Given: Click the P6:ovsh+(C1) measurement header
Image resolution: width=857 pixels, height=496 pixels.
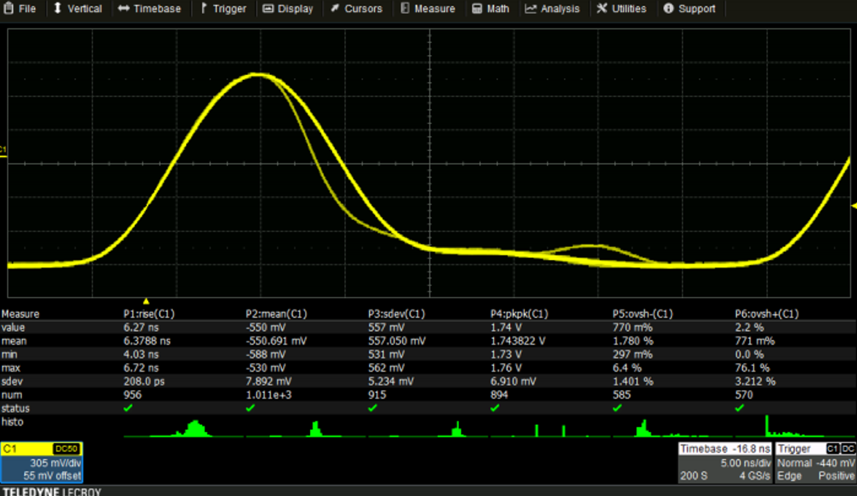Looking at the screenshot, I should (767, 314).
